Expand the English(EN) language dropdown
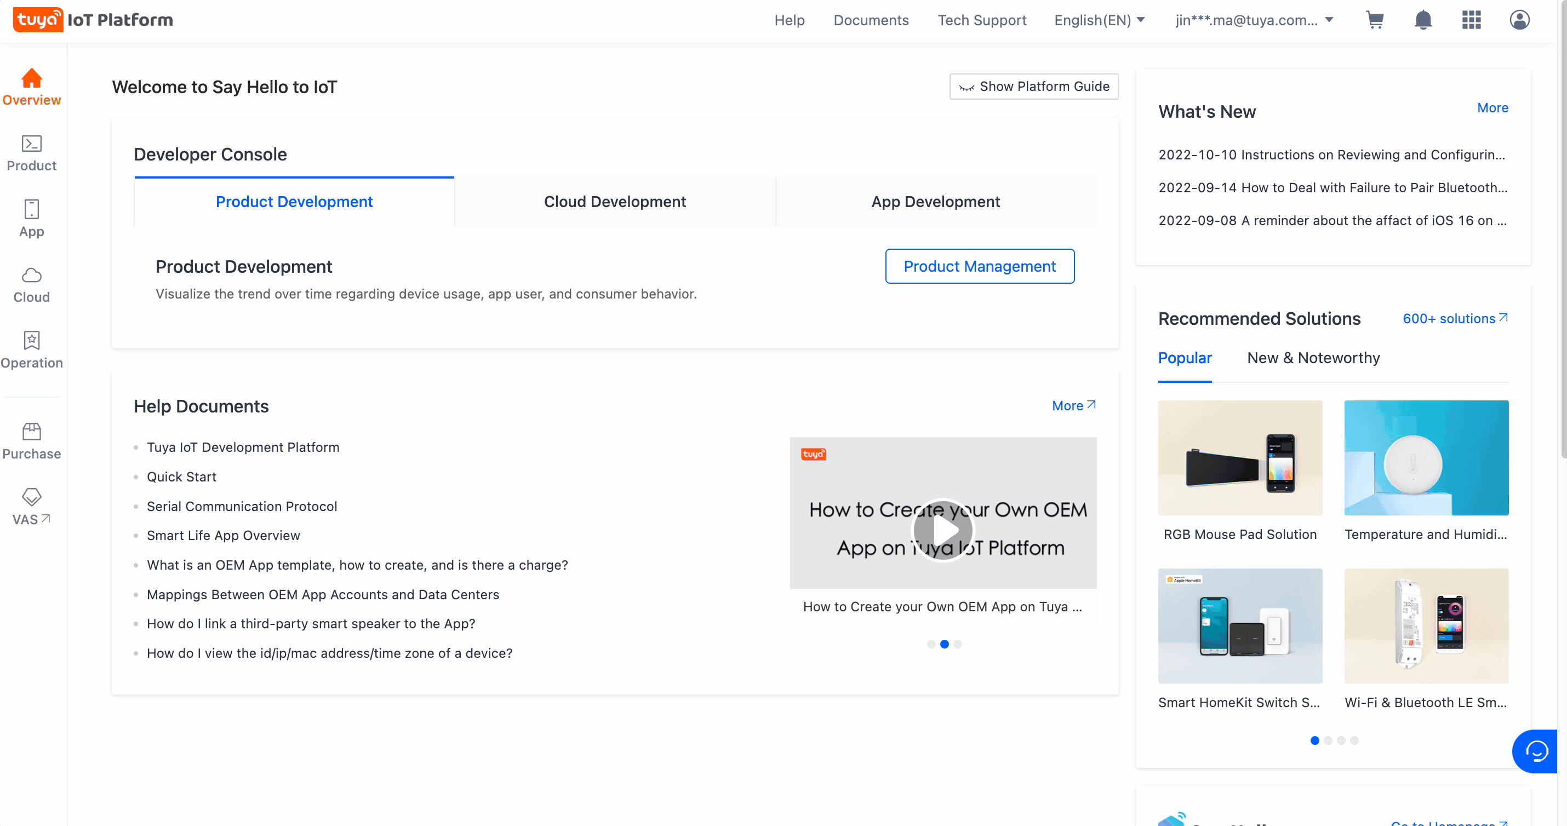Screen dimensions: 1567x826 (x=1099, y=20)
